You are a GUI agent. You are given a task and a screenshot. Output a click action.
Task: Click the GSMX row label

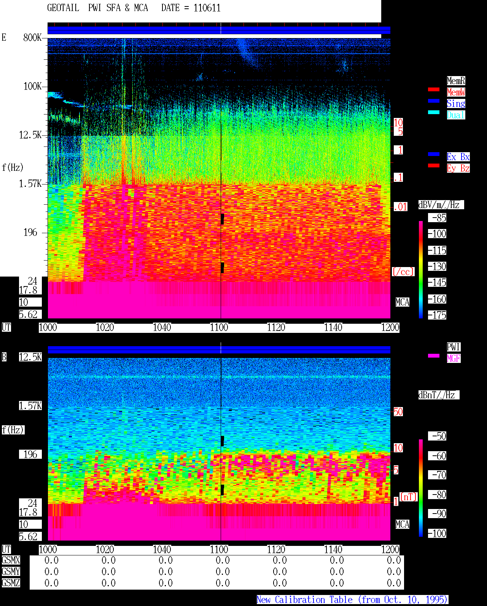click(x=11, y=560)
